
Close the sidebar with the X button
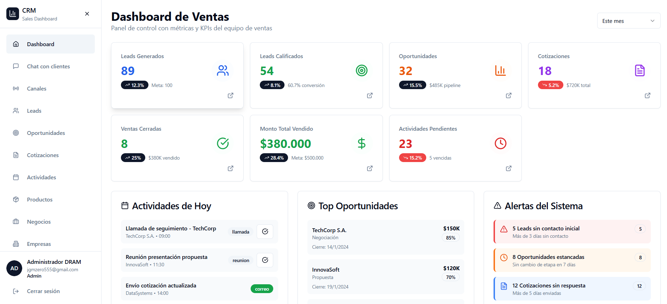[87, 14]
